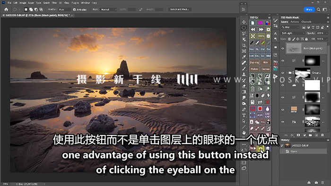Select the TK black paintbrush button
331x186 pixels.
[x=252, y=43]
